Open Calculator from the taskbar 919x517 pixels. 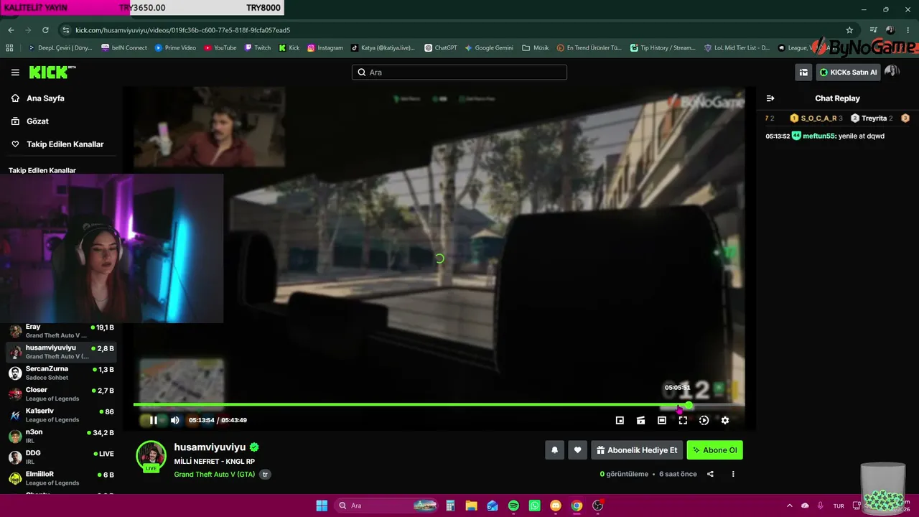(450, 506)
